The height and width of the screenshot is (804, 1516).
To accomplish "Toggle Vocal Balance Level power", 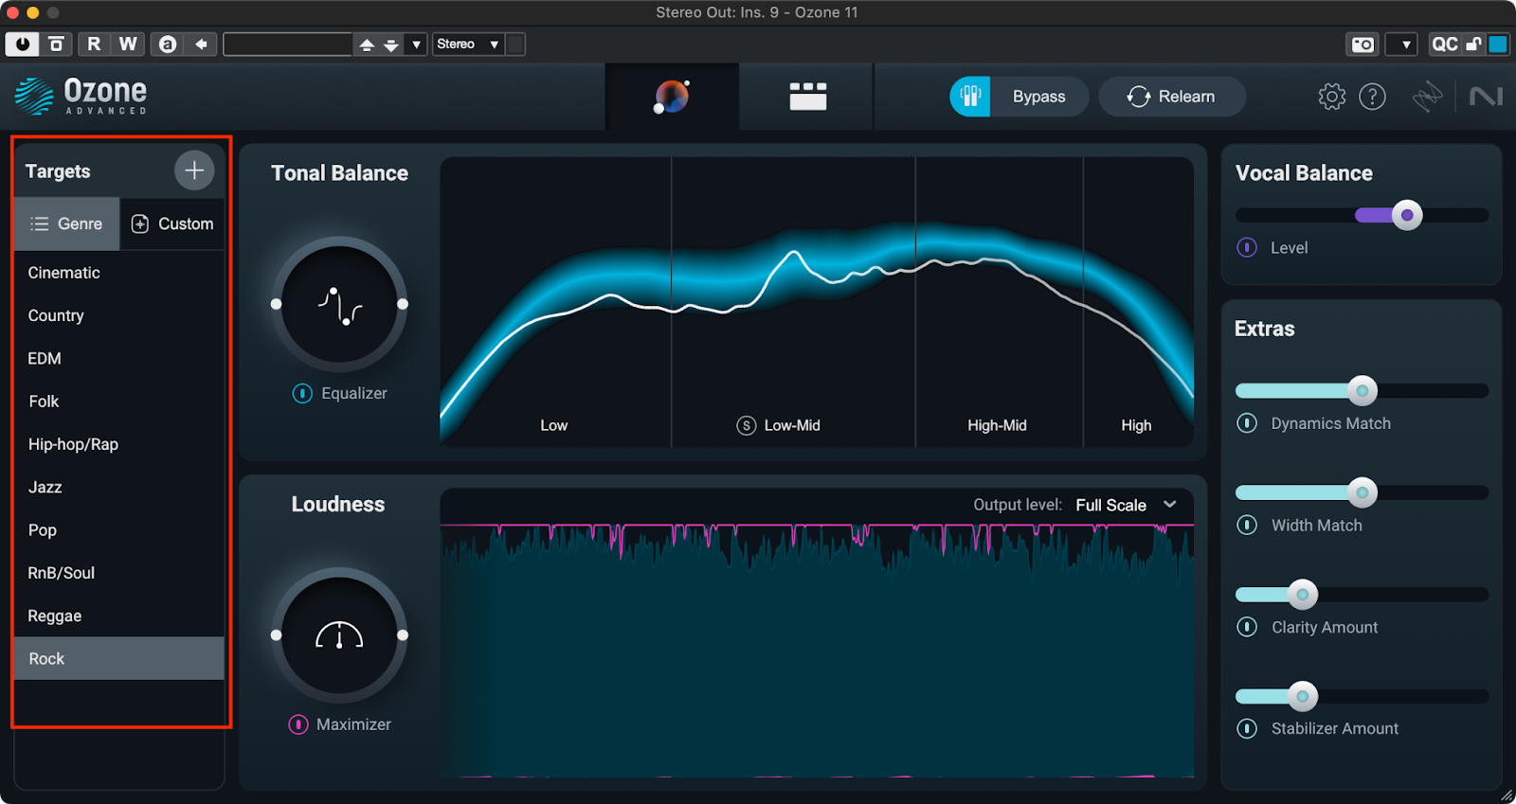I will coord(1247,247).
